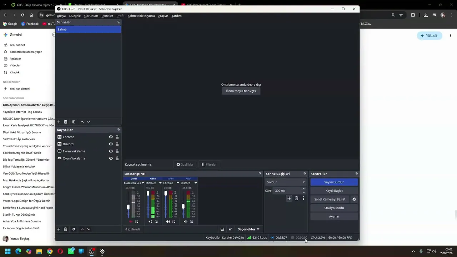The height and width of the screenshot is (257, 457).
Task: Open the Sahne Koleksiyonu menu
Action: pos(141,16)
